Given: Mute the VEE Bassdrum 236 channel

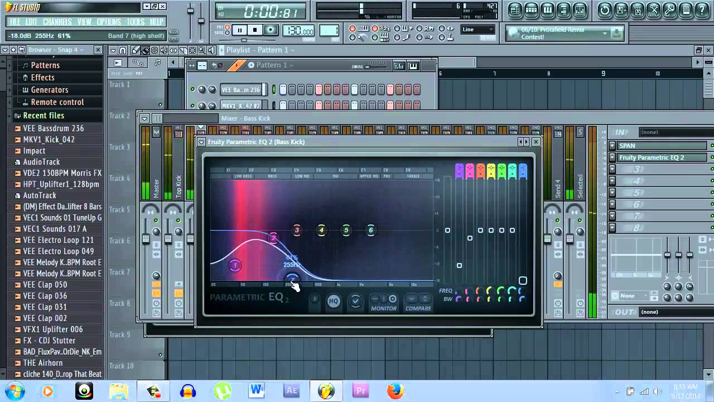Looking at the screenshot, I should [192, 89].
